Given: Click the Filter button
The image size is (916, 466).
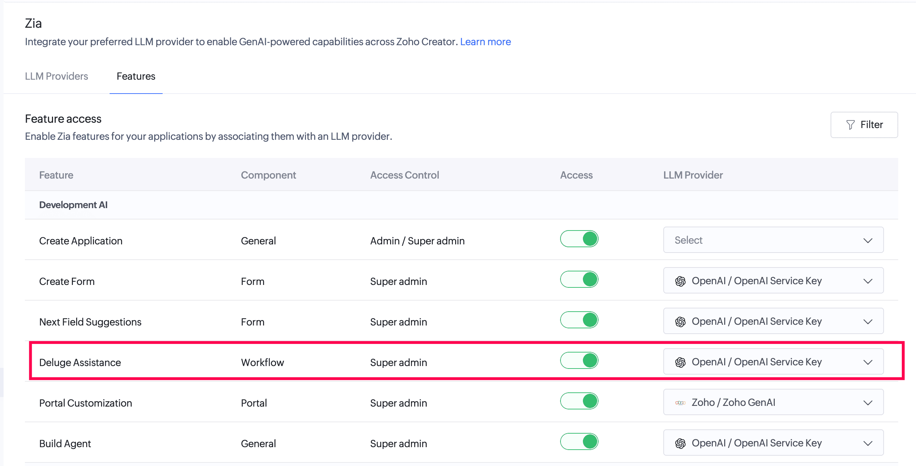Looking at the screenshot, I should click(x=864, y=125).
